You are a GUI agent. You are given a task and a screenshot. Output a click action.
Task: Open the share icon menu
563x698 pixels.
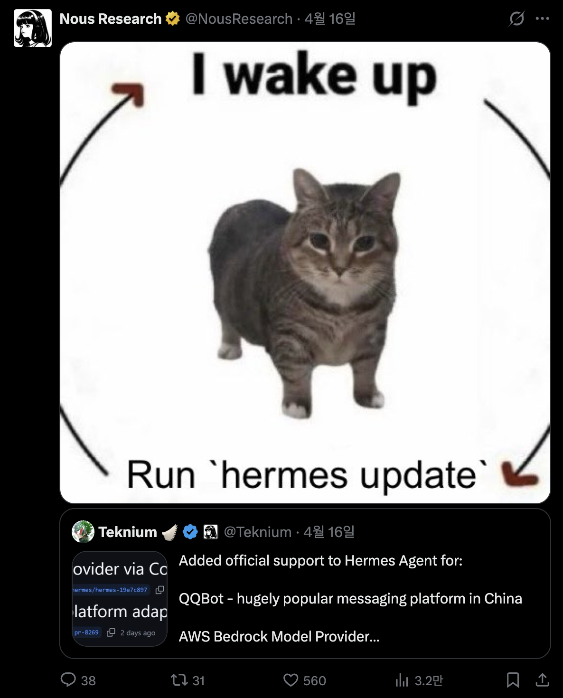click(x=542, y=680)
